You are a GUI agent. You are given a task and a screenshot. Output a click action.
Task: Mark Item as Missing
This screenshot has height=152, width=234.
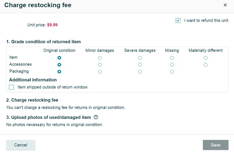click(x=172, y=58)
